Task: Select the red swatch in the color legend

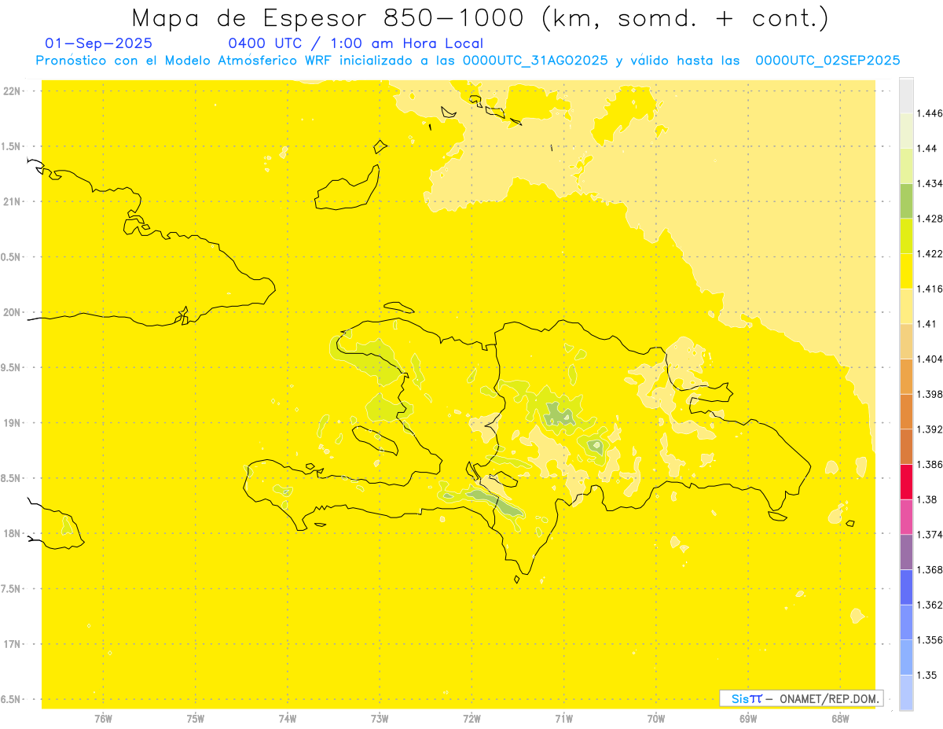Action: [x=906, y=481]
